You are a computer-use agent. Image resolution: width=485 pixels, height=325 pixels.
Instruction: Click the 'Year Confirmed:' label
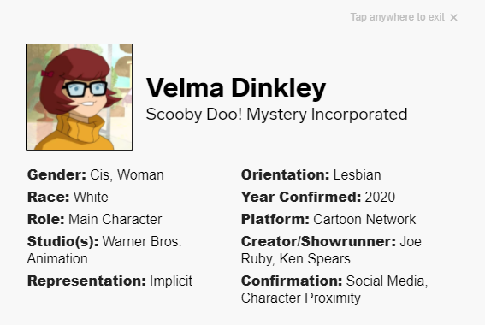(301, 197)
